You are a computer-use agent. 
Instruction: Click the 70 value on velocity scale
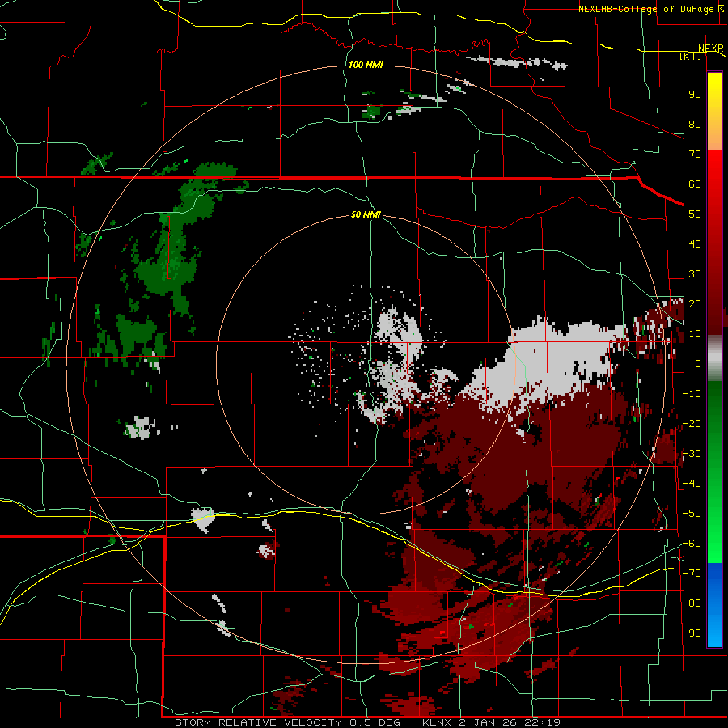click(x=695, y=154)
